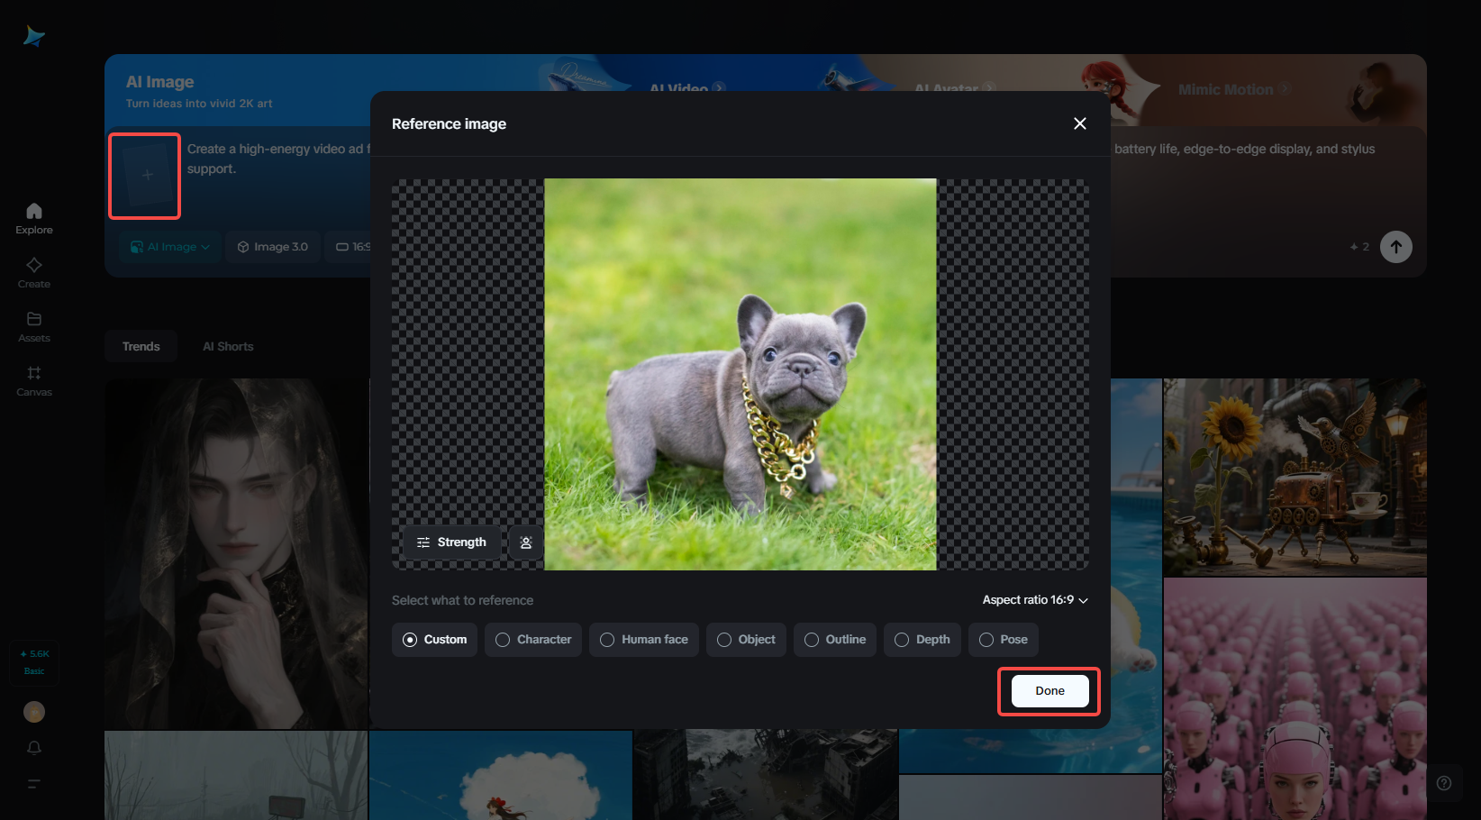Switch to the AI Shorts tab
This screenshot has height=820, width=1481.
pos(228,346)
